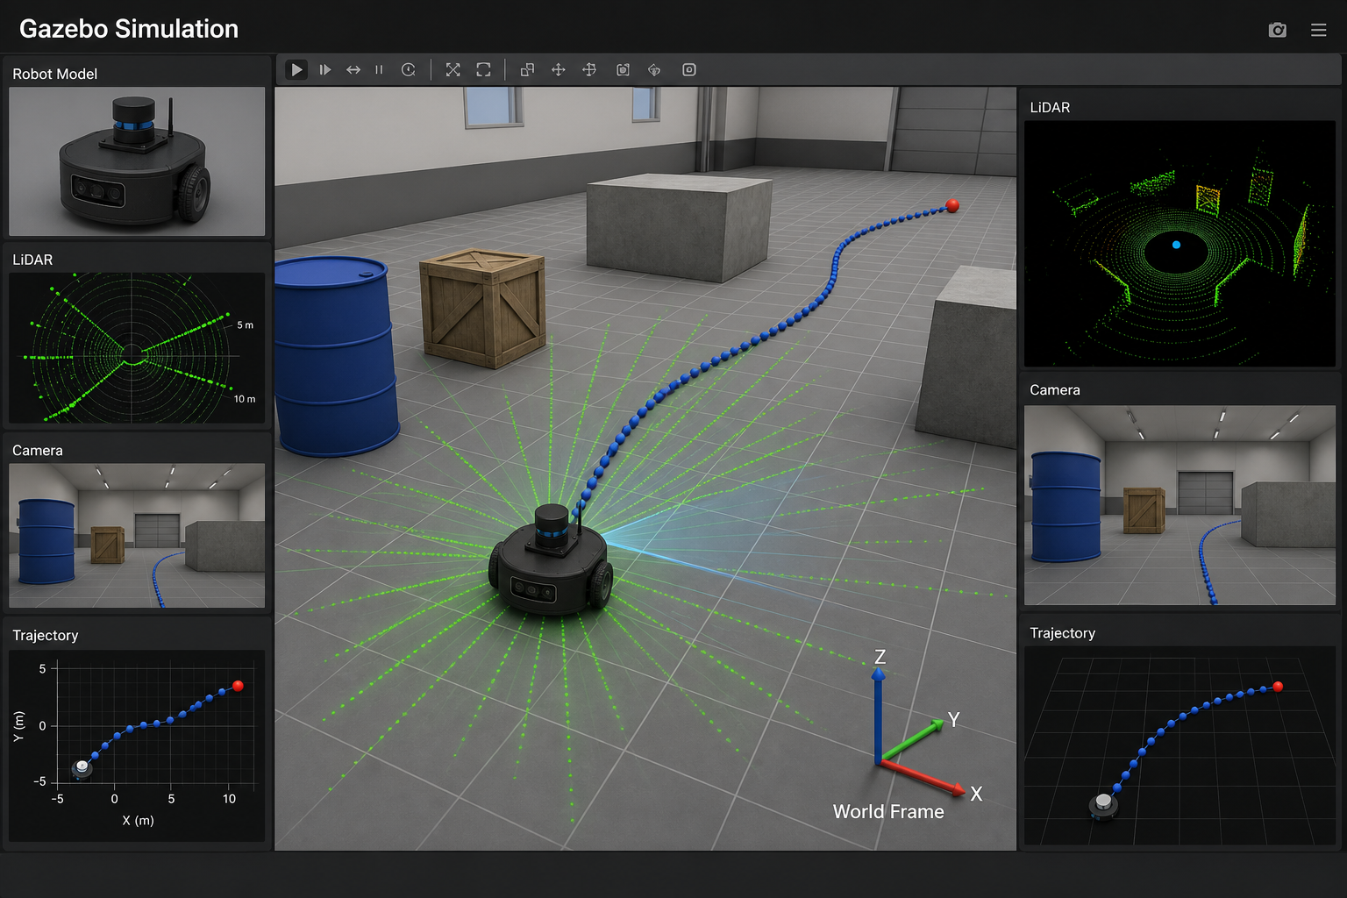Click the World Frame label
The width and height of the screenshot is (1347, 898).
[888, 811]
